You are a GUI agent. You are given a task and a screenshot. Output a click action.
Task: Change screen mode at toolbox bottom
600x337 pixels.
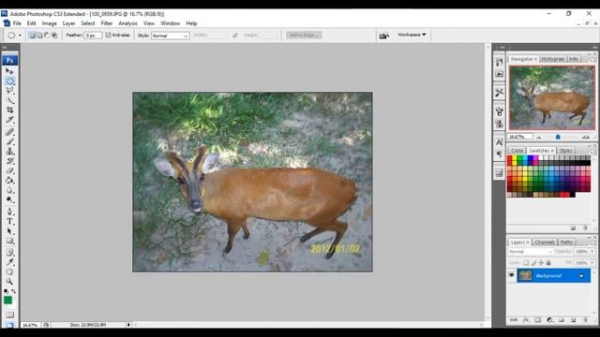click(x=9, y=325)
